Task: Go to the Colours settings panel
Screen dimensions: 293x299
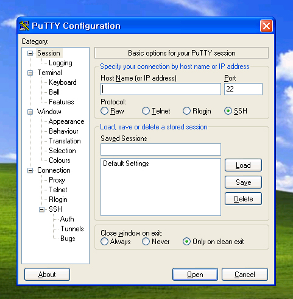Action: click(60, 160)
